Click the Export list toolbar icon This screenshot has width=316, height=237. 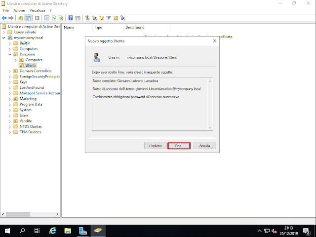click(61, 18)
